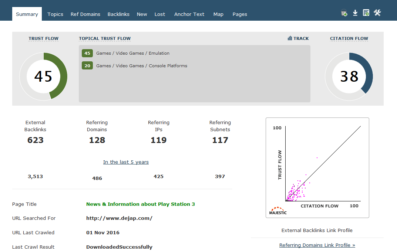This screenshot has height=252, width=397.
Task: Click the green 45 topic badge
Action: pyautogui.click(x=87, y=53)
